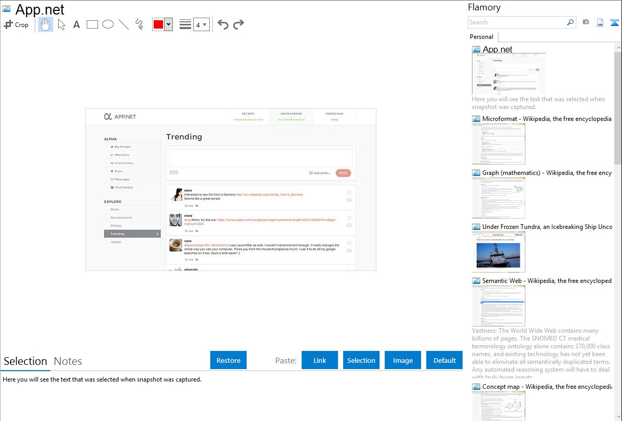Viewport: 622px width, 421px height.
Task: Click the Default paste button
Action: click(x=444, y=360)
